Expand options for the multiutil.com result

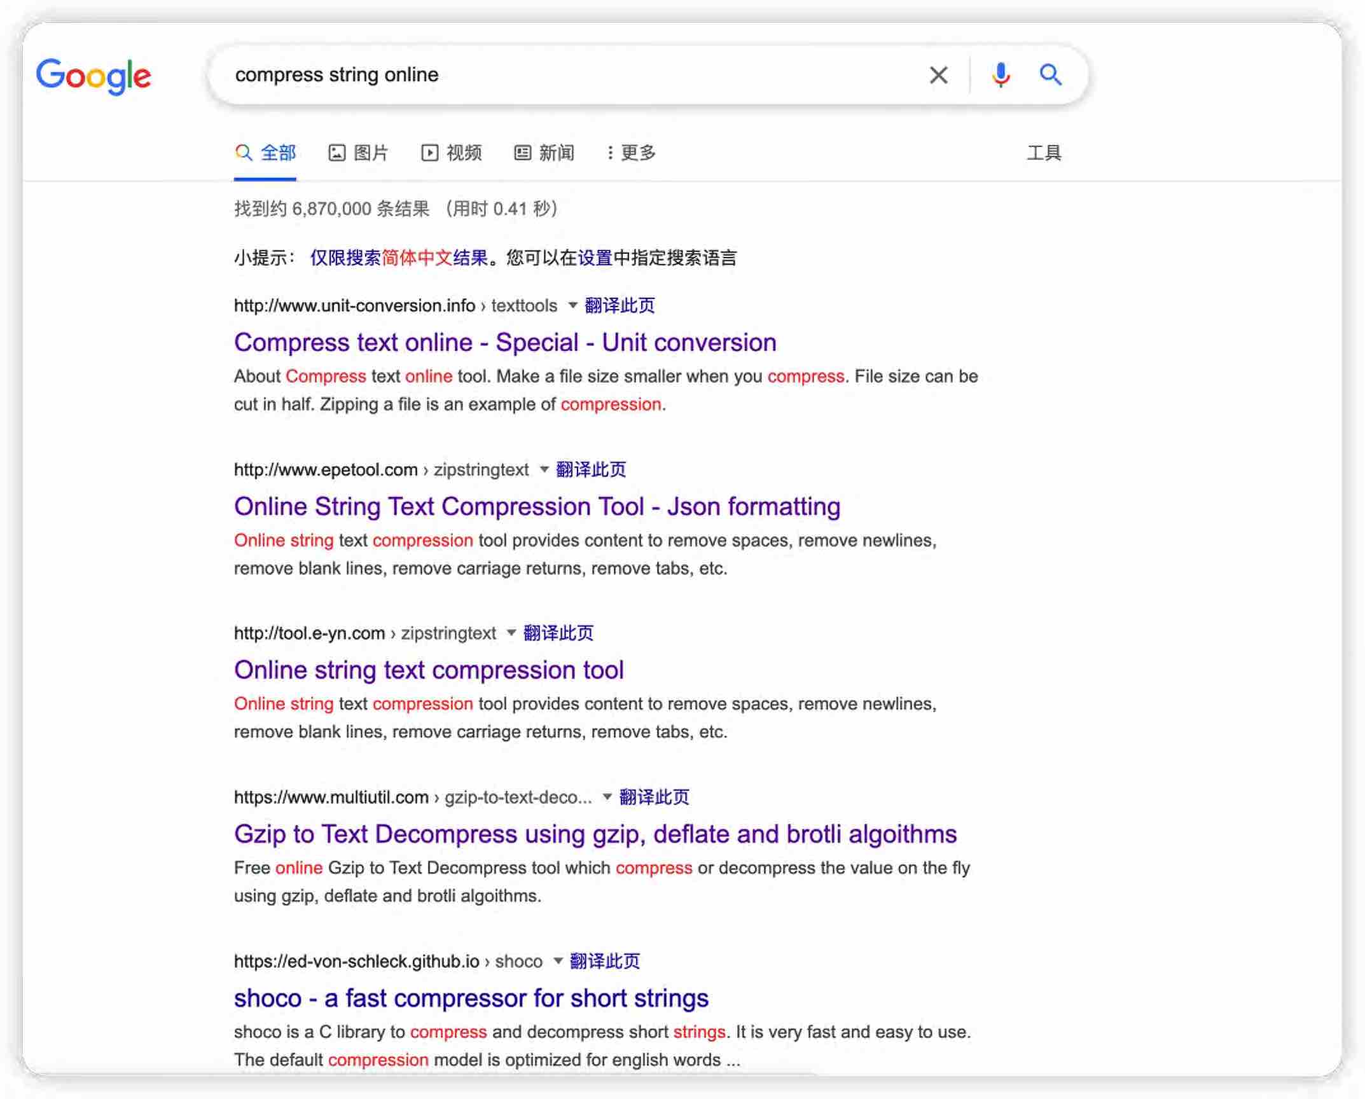605,797
